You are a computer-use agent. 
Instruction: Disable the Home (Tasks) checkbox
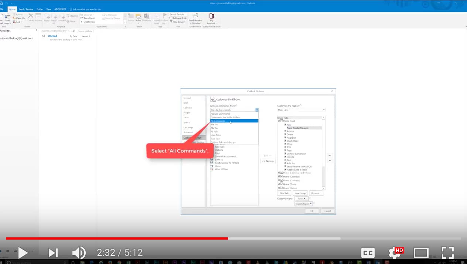point(282,184)
